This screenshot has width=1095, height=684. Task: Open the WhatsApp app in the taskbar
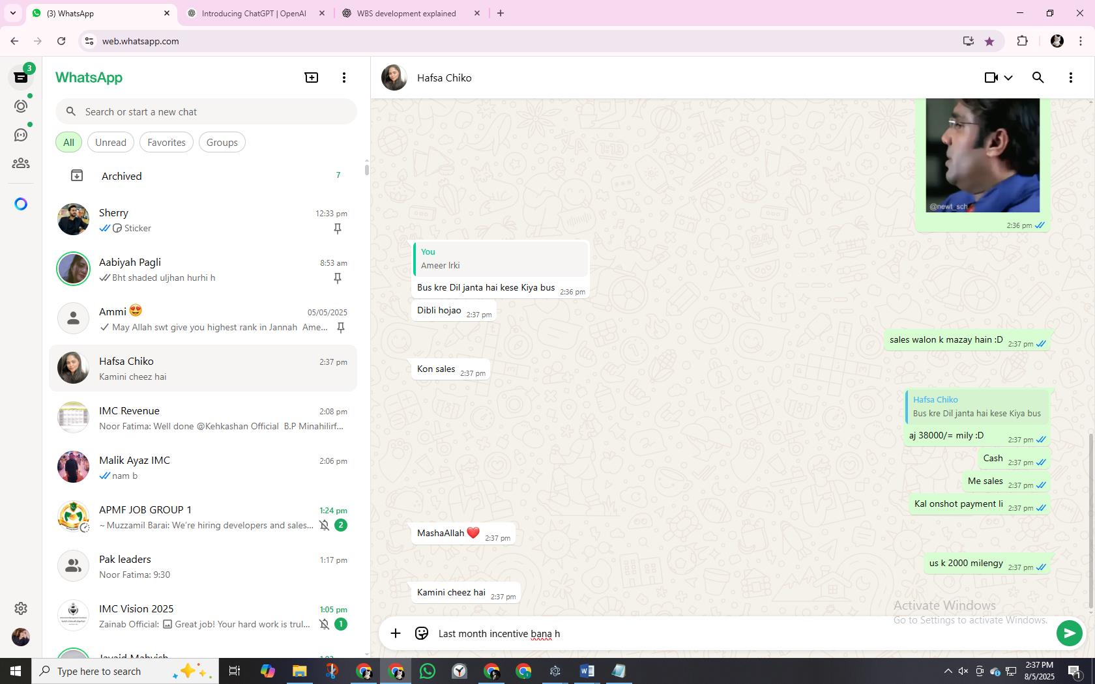point(428,671)
